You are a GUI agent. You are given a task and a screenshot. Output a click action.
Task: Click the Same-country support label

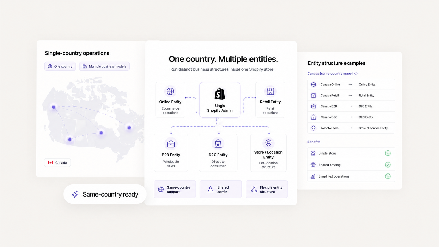(x=179, y=190)
